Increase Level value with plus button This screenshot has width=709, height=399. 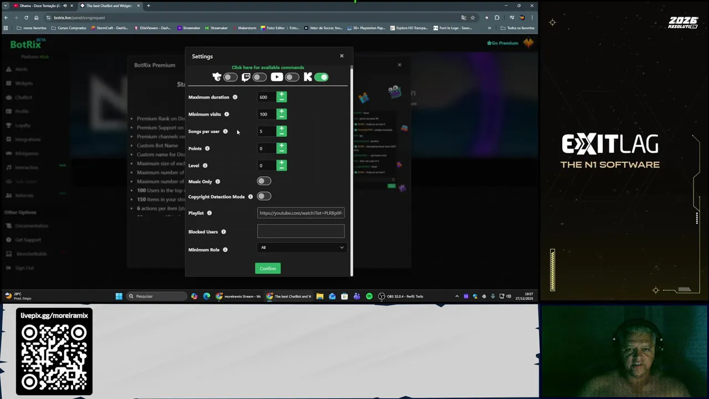click(x=281, y=163)
